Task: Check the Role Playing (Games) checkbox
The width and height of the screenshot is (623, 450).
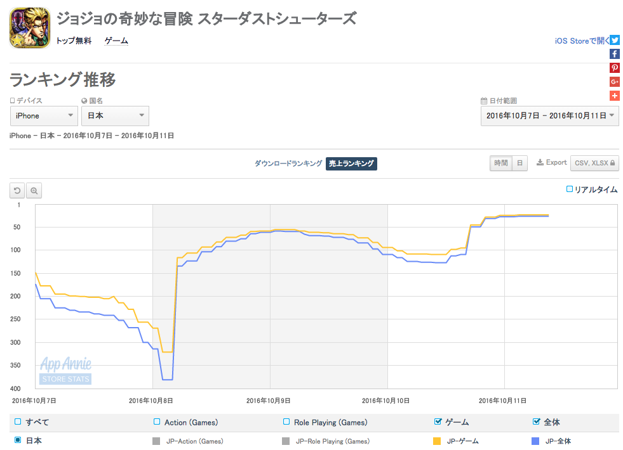Action: tap(286, 421)
